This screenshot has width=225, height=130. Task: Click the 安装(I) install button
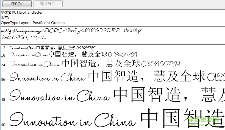tap(48, 4)
